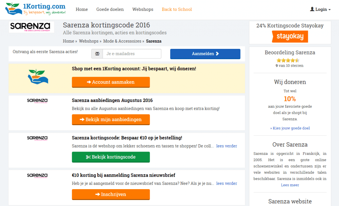The height and width of the screenshot is (206, 339).
Task: Go to Webshops breadcrumb link
Action: [x=89, y=41]
